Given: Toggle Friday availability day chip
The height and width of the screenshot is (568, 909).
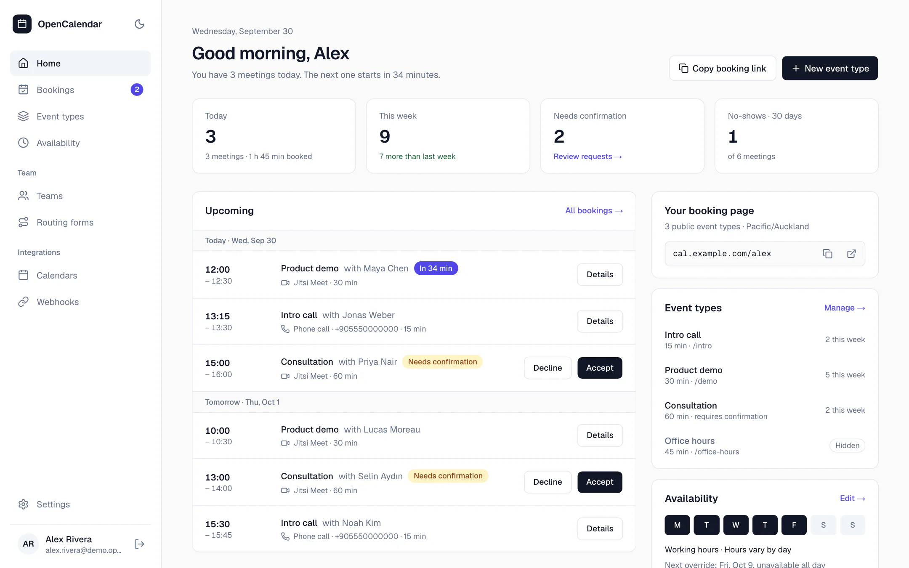Looking at the screenshot, I should 794,525.
